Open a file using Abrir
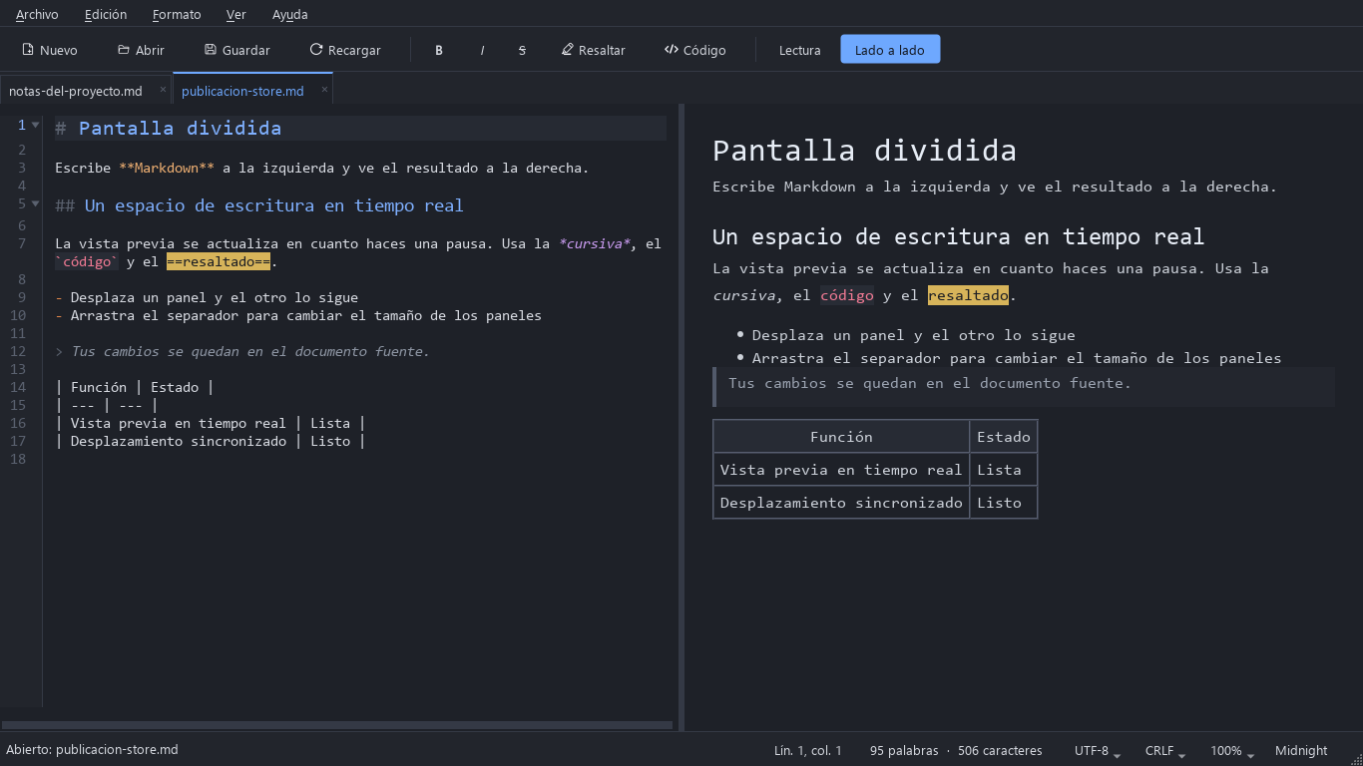1363x766 pixels. 141,50
